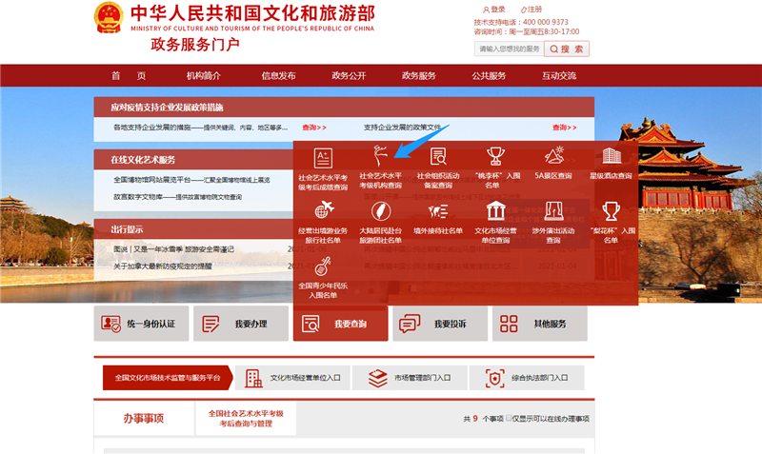Screen dimensions: 762x454
Task: Open 故宫数字文物库 link
Action: [x=177, y=197]
